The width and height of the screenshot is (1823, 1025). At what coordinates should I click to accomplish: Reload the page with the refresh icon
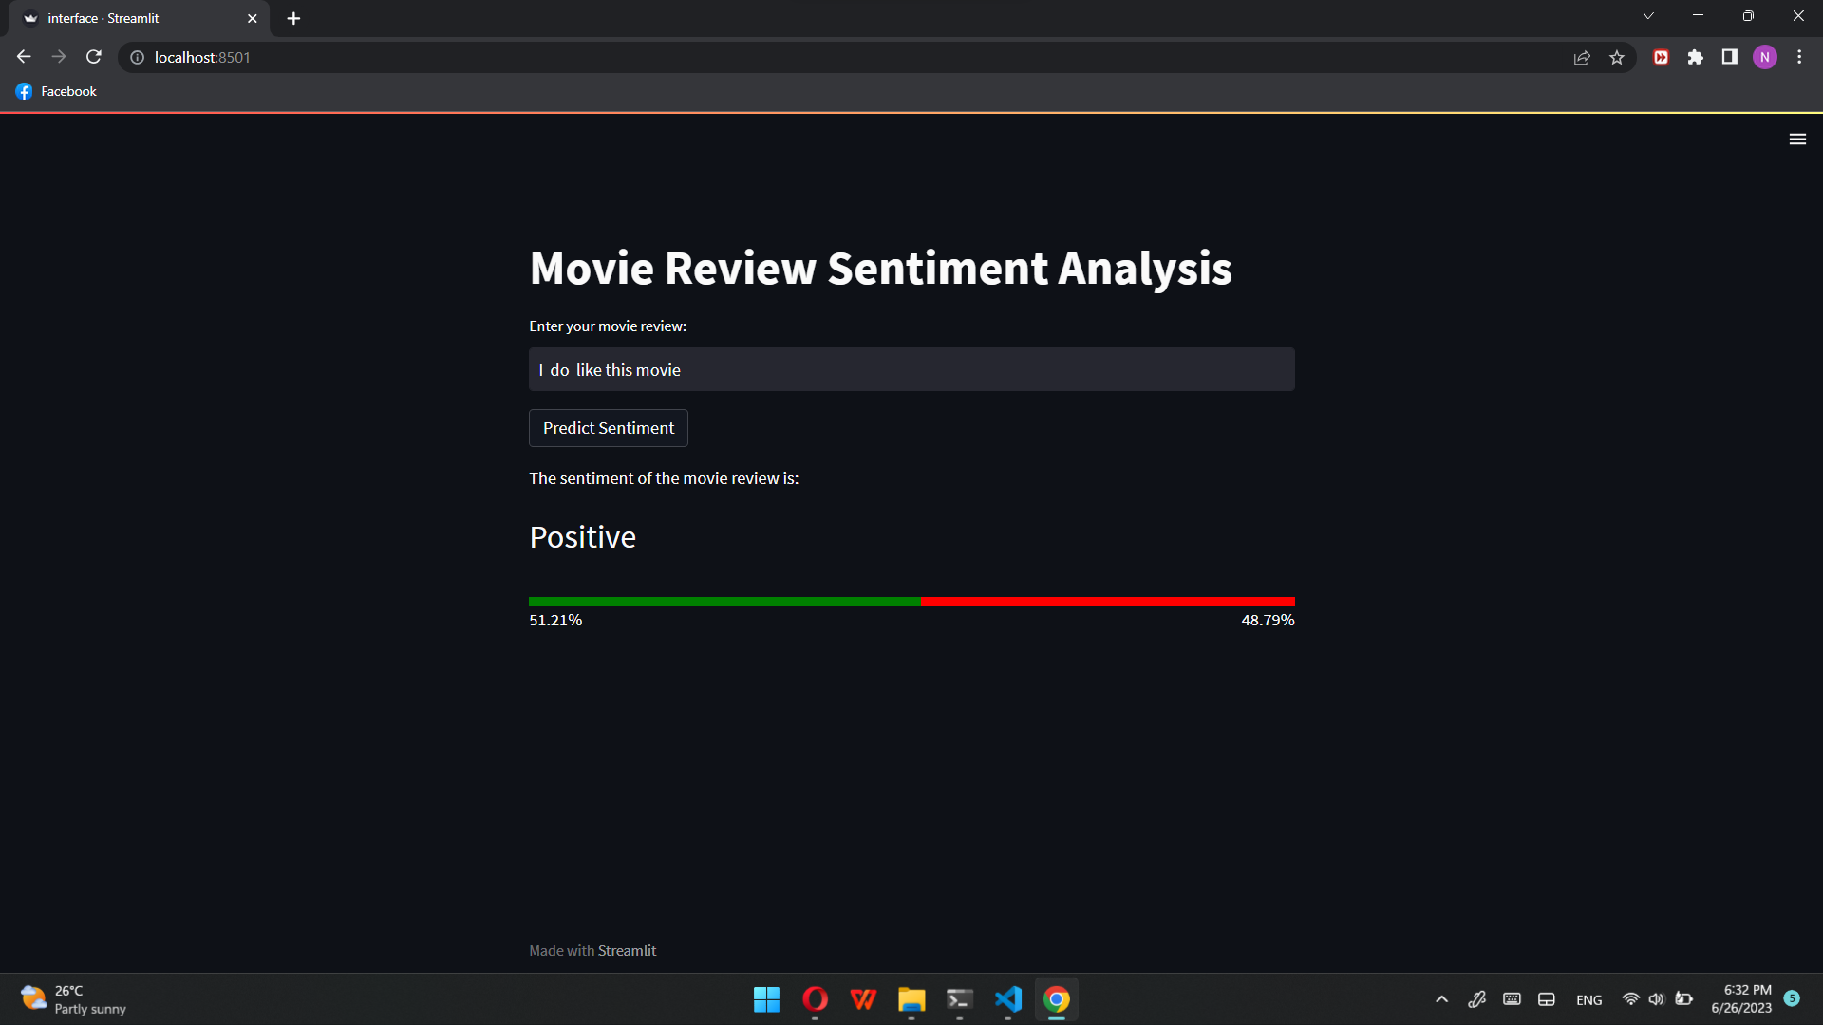point(93,57)
